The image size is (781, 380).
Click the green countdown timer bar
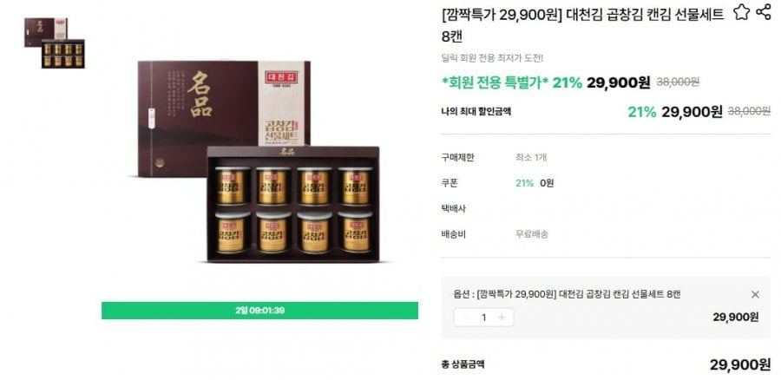point(259,311)
